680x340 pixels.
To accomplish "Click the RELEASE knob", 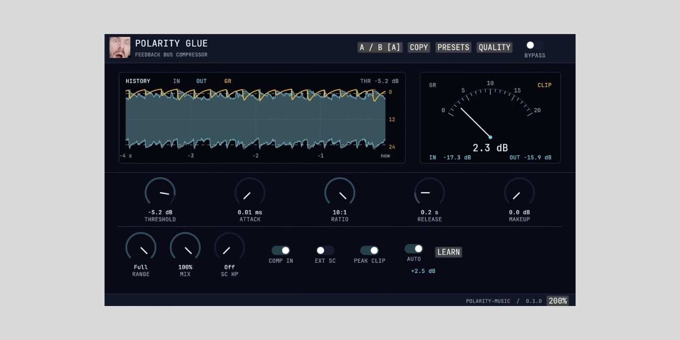I will coord(429,192).
